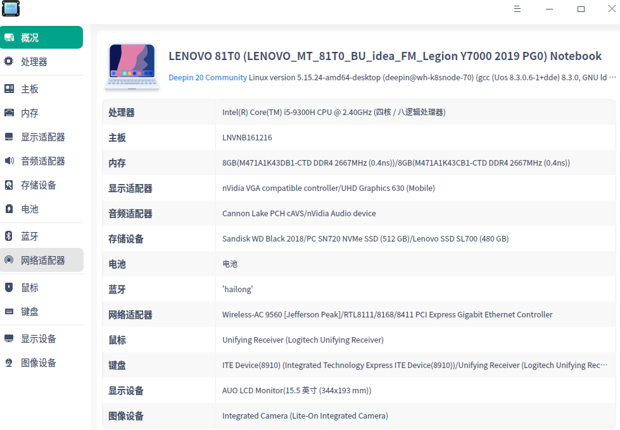Click the 电池 row label in table
This screenshot has height=430, width=620.
coord(117,264)
